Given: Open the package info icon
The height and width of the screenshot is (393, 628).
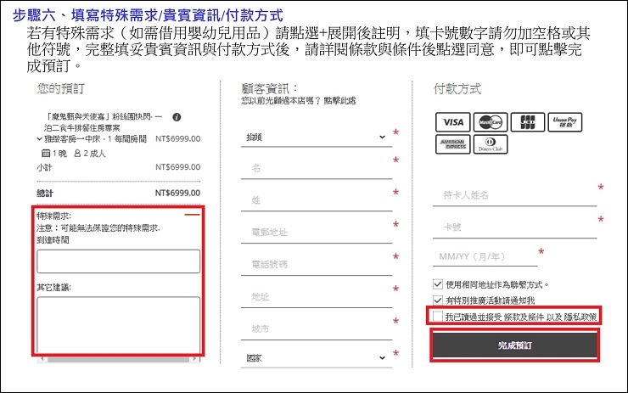Looking at the screenshot, I should click(177, 117).
